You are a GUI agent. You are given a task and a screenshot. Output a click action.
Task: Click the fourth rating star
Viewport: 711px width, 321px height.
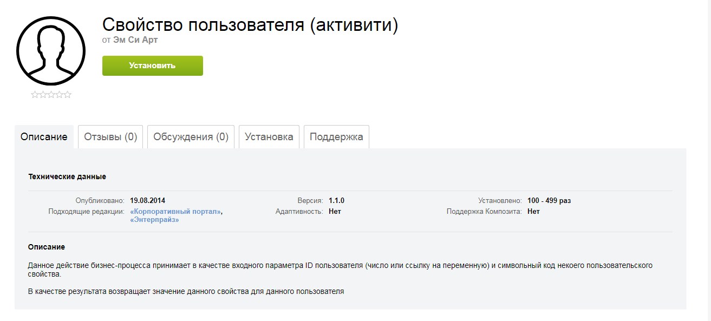click(x=58, y=95)
